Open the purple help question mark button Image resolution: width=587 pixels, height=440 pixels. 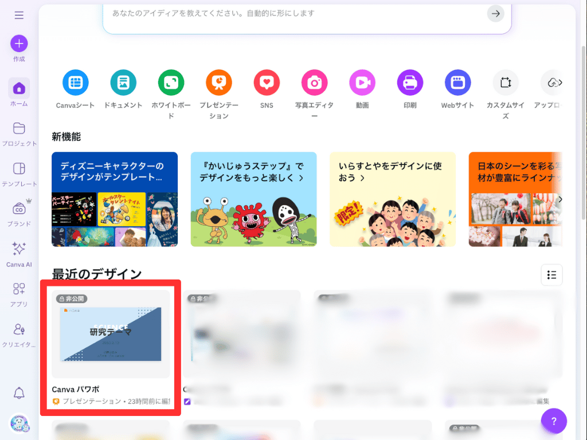554,421
